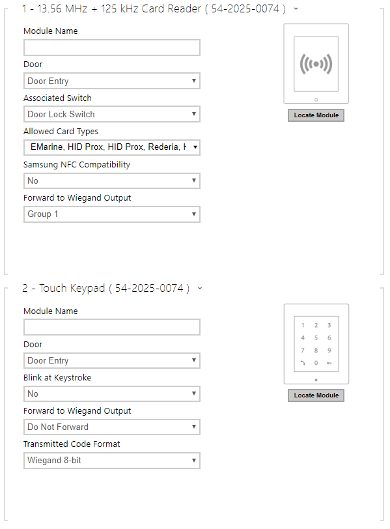
Task: Click Locate Module for the card reader
Action: click(x=316, y=115)
